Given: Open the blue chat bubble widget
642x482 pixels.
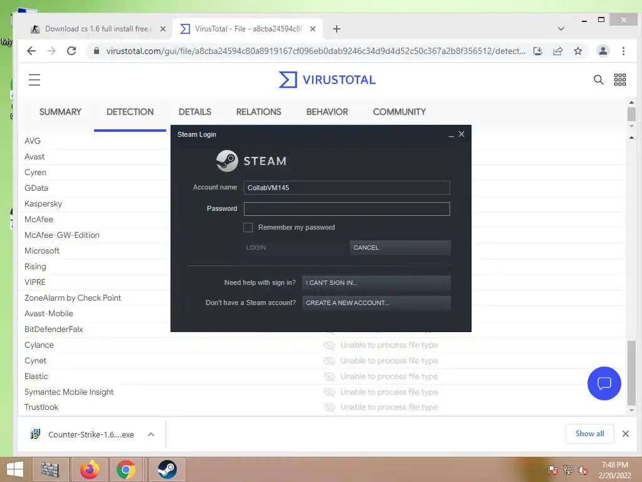Looking at the screenshot, I should [604, 383].
